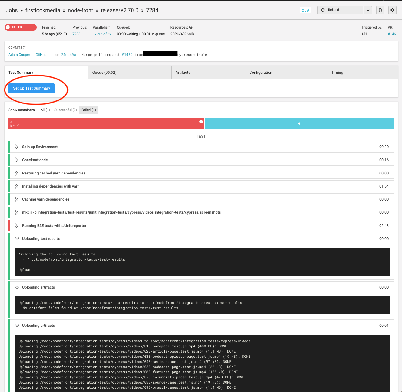Switch to the Artifacts tab
402x392 pixels.
point(208,73)
